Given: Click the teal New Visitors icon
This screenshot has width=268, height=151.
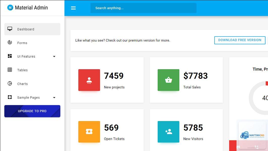Looking at the screenshot, I should point(169,132).
